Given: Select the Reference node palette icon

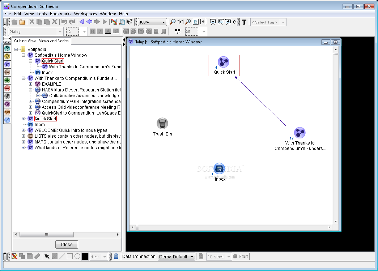Looking at the screenshot, I should click(7, 96).
